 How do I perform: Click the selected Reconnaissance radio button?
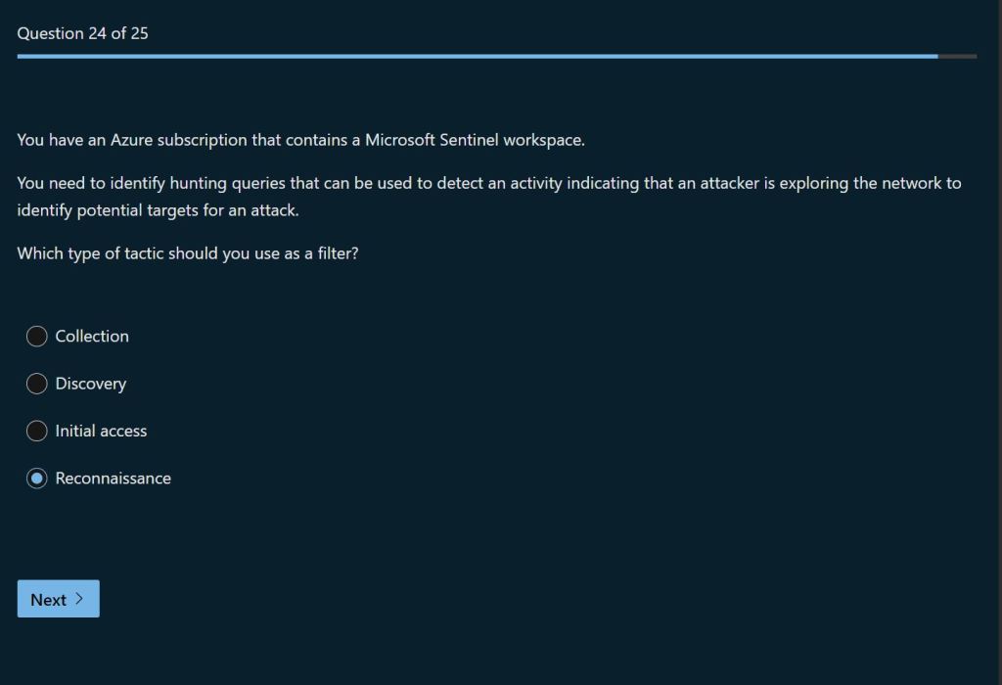37,479
